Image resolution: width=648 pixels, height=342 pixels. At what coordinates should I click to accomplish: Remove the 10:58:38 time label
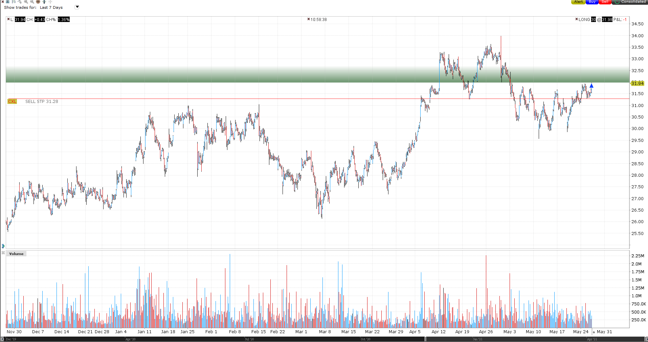[x=309, y=19]
